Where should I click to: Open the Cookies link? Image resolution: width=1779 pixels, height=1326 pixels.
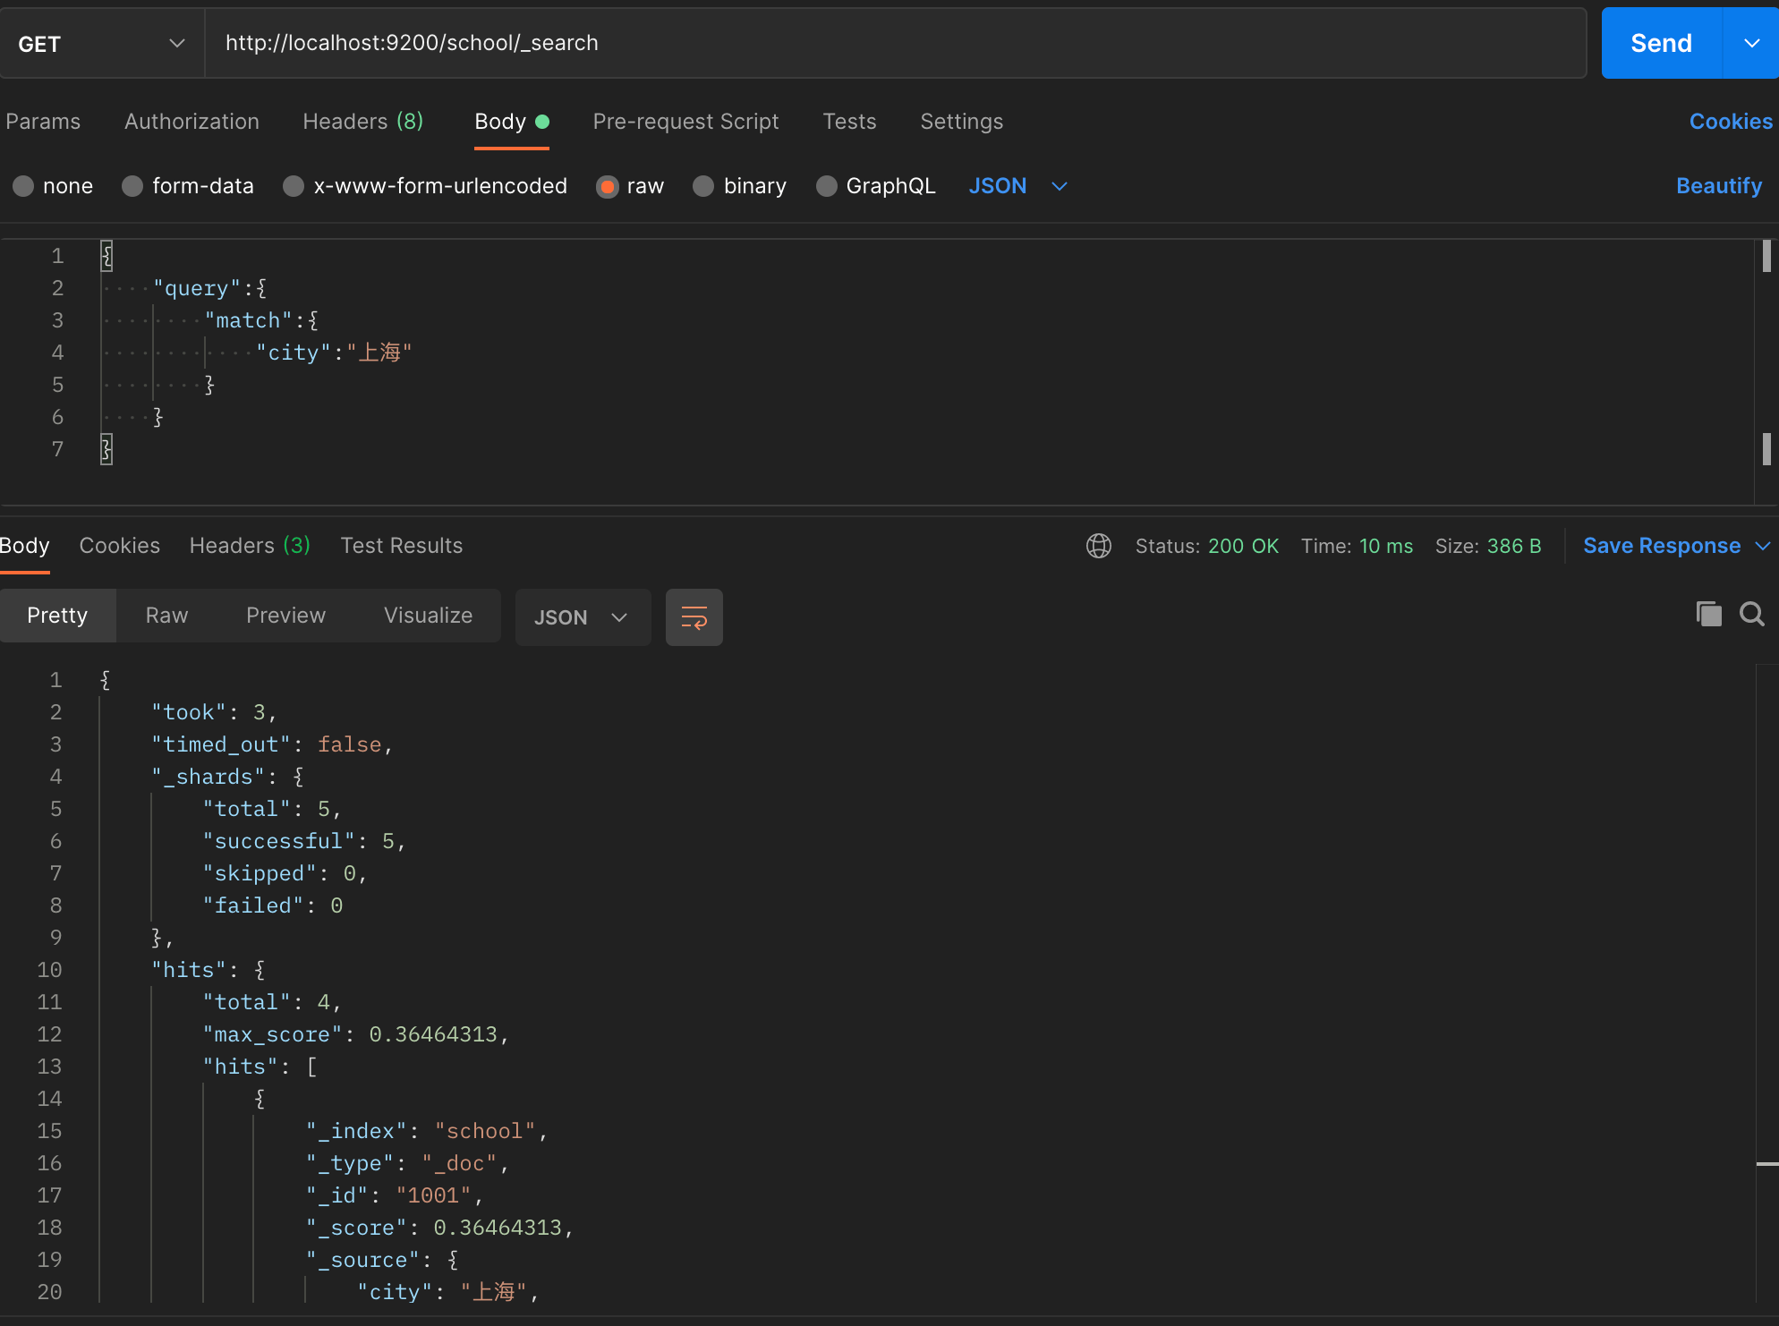coord(1731,122)
